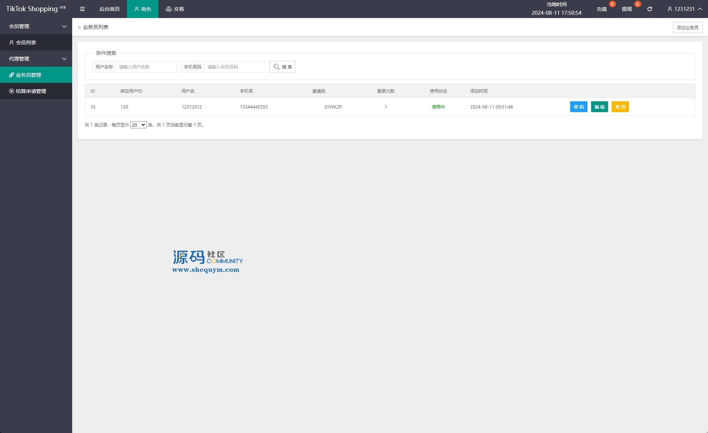Open 结算申请管理 in the sidebar
708x433 pixels.
(x=36, y=91)
